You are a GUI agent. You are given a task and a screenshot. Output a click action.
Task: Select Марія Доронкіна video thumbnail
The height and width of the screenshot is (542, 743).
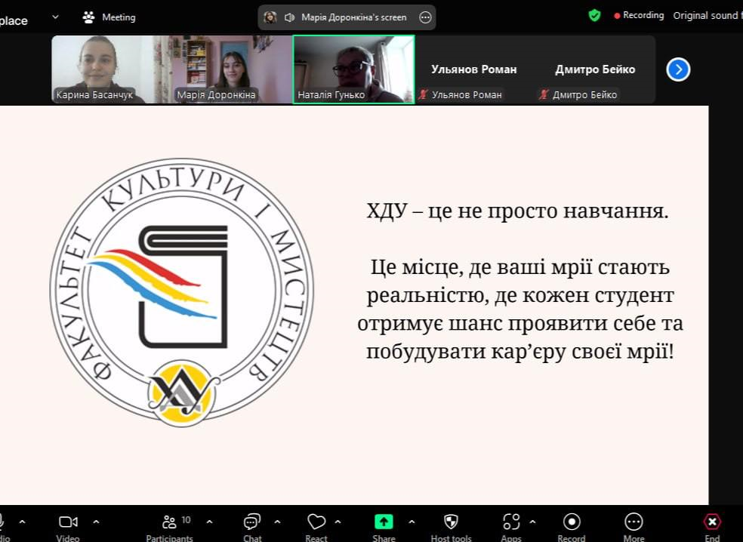click(233, 69)
